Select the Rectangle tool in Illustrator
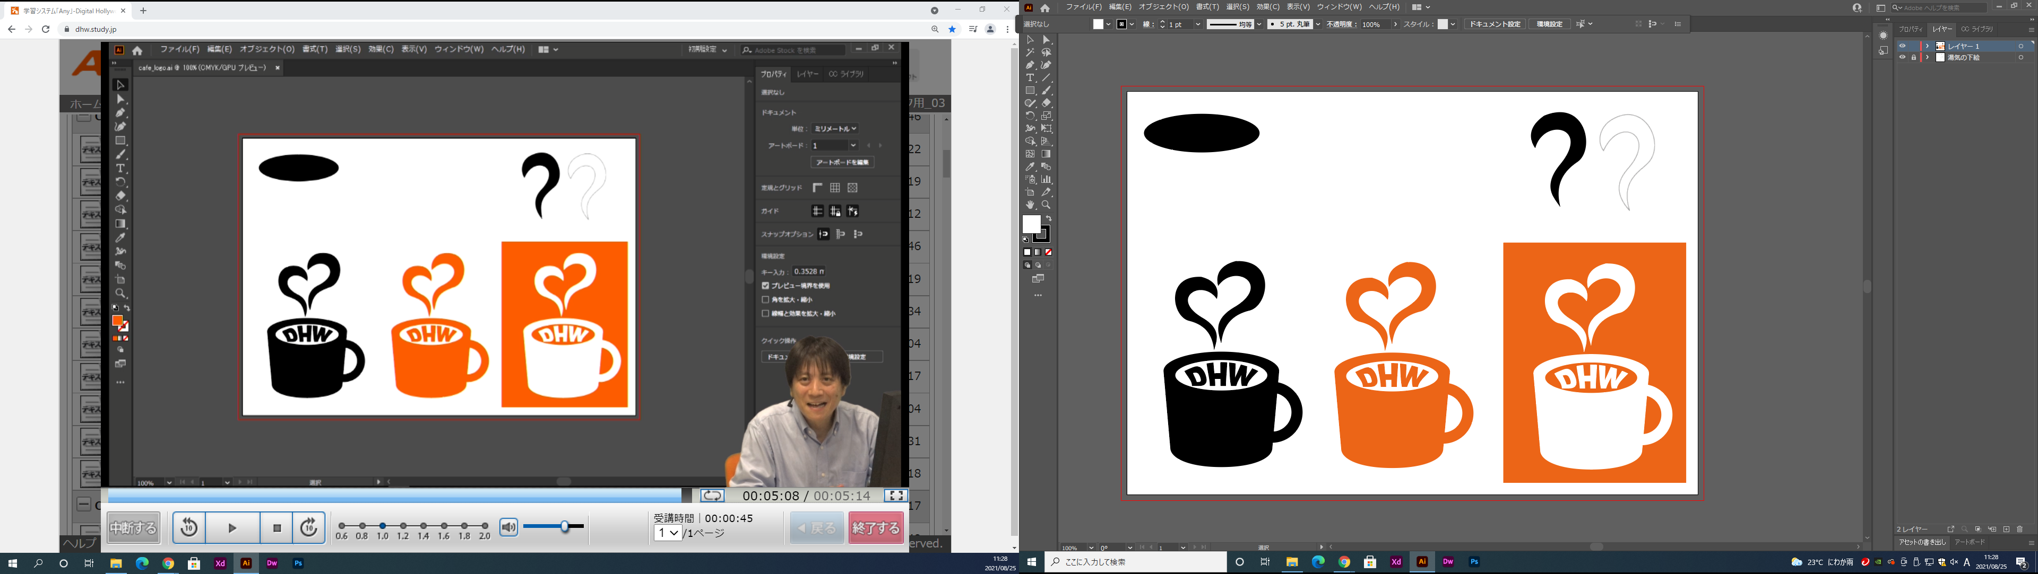This screenshot has width=2038, height=574. point(1030,91)
